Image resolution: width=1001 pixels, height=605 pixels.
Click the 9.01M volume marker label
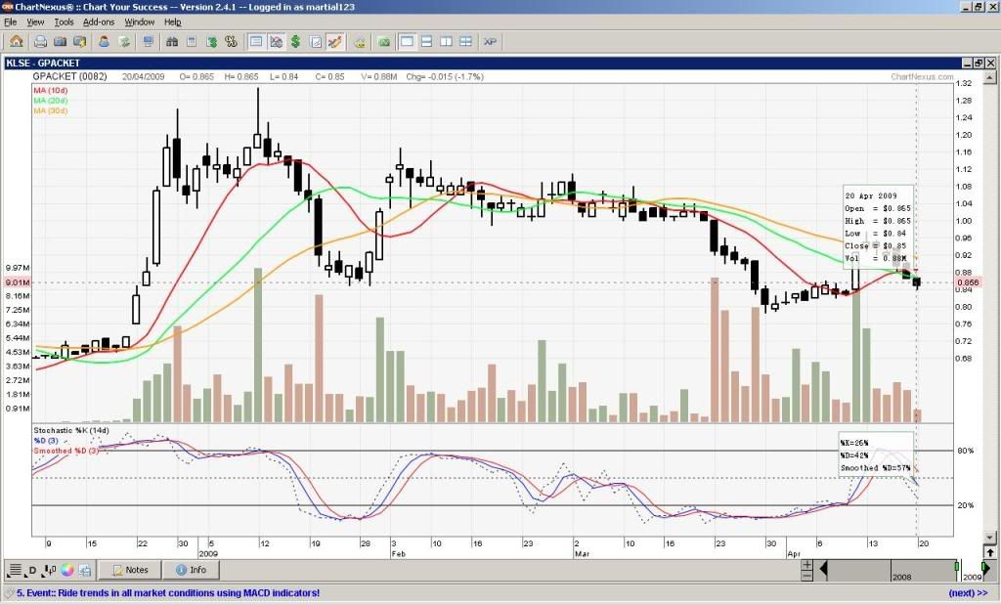18,282
